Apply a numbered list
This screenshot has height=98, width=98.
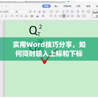(x=57, y=12)
